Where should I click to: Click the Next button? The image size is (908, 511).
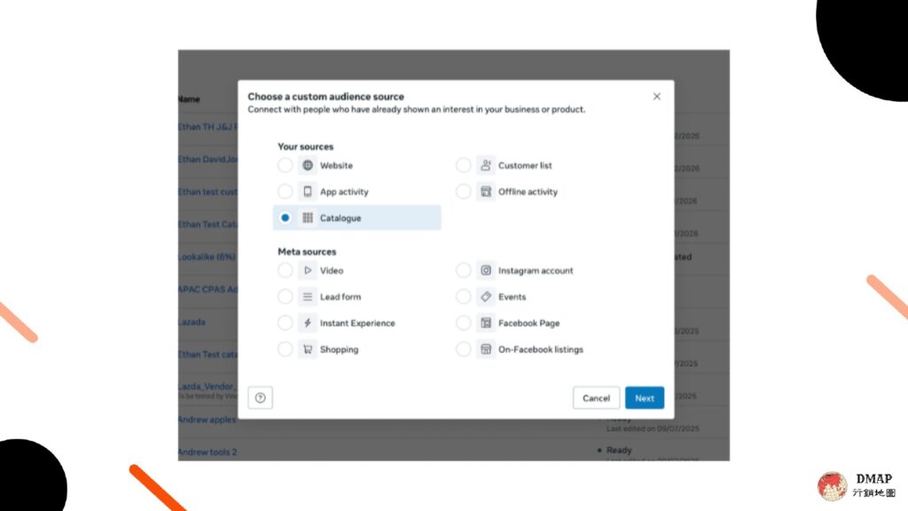[x=645, y=398]
